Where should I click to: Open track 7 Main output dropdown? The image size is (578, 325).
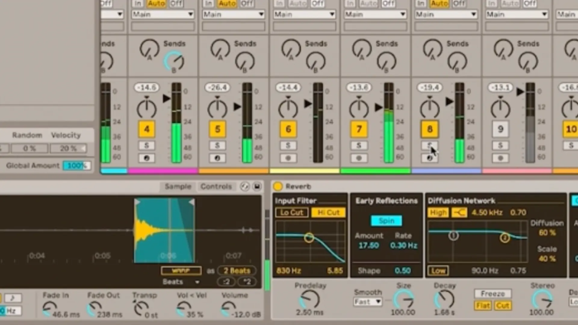pos(375,14)
